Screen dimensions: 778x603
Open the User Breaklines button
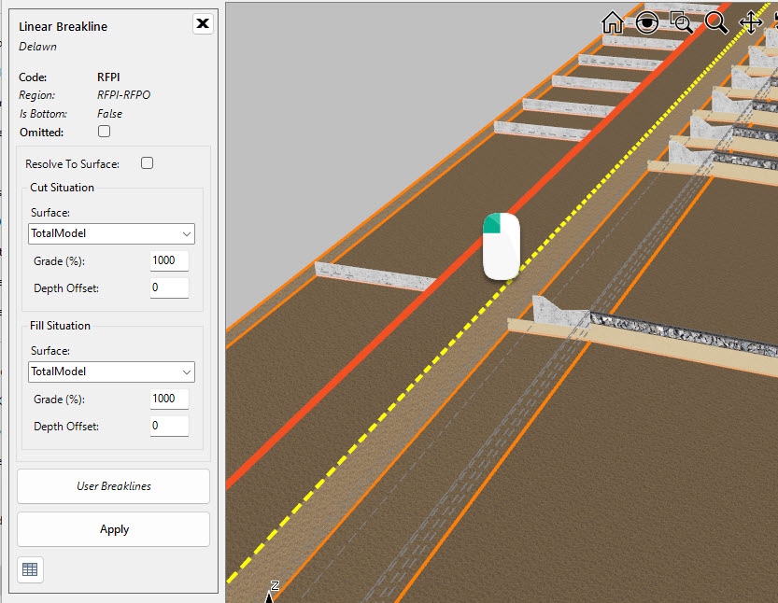coord(114,486)
